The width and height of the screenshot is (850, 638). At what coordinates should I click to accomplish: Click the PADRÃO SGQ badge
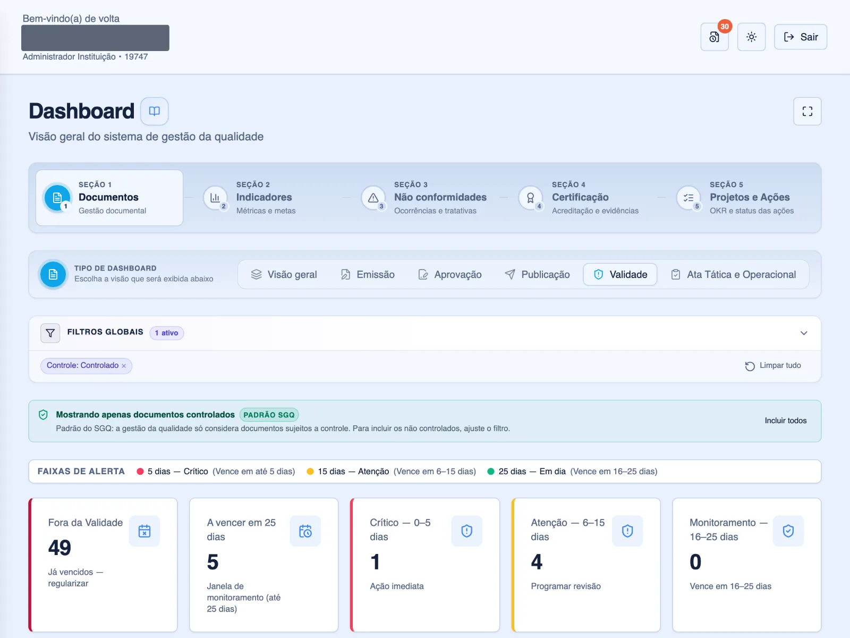pos(269,415)
